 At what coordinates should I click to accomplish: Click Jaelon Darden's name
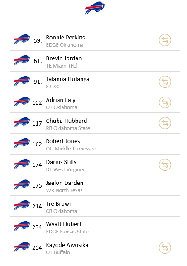coord(65,183)
